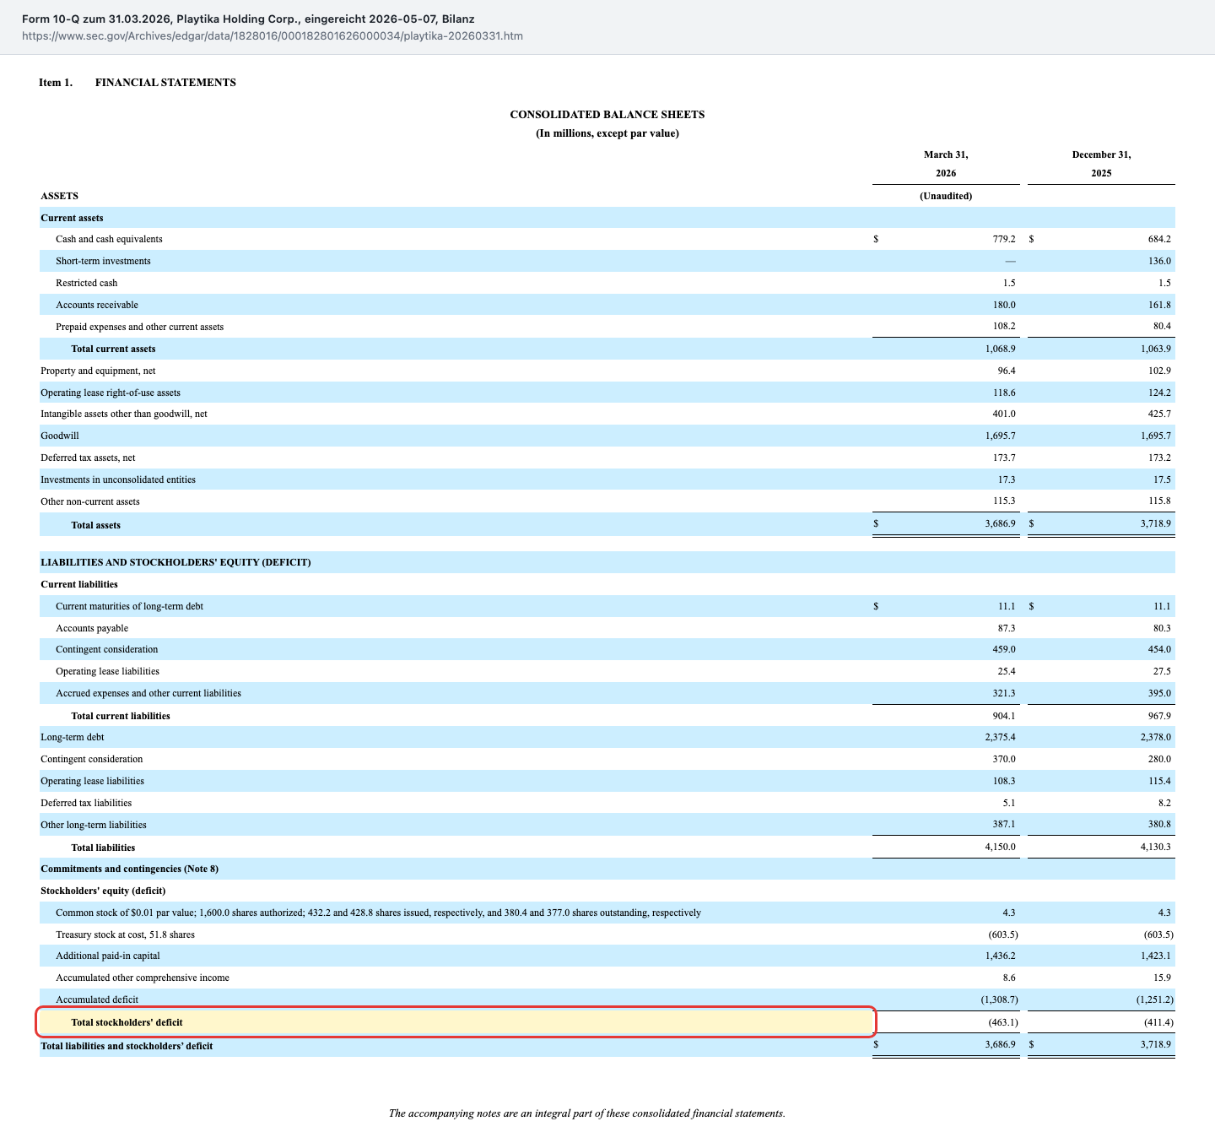The width and height of the screenshot is (1215, 1143).
Task: Click the cash value 779.2
Action: pyautogui.click(x=1004, y=239)
